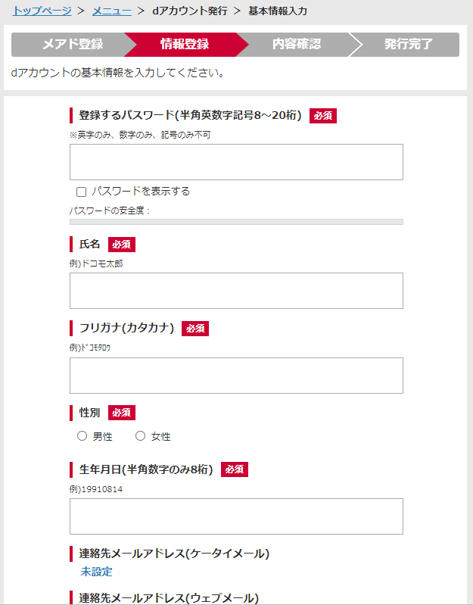
Task: Focus the 氏名 name input field
Action: (x=236, y=291)
